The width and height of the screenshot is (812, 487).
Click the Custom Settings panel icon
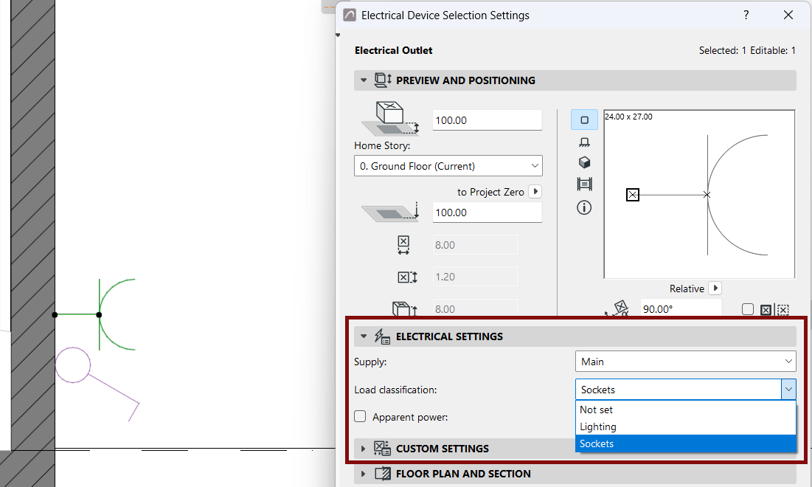click(382, 448)
